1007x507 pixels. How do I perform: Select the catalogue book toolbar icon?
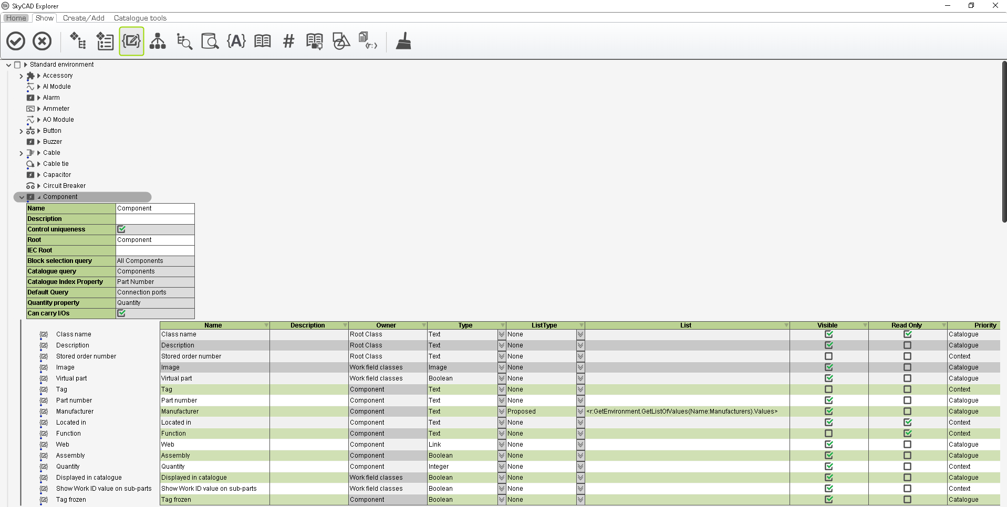coord(262,41)
